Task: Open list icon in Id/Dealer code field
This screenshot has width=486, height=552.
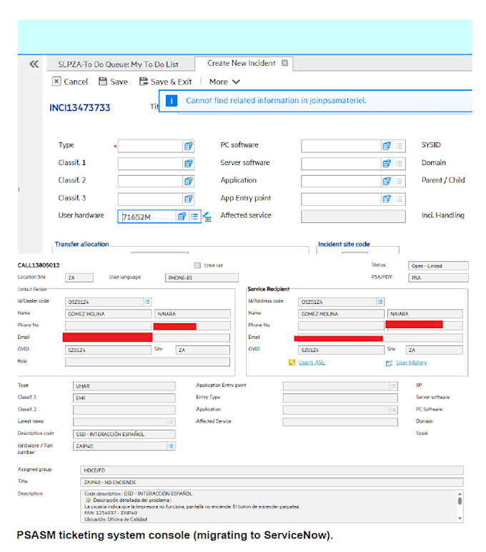Action: pos(147,302)
